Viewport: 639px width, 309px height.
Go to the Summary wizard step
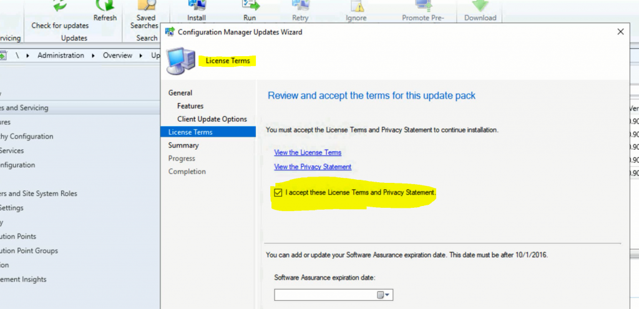pos(183,145)
